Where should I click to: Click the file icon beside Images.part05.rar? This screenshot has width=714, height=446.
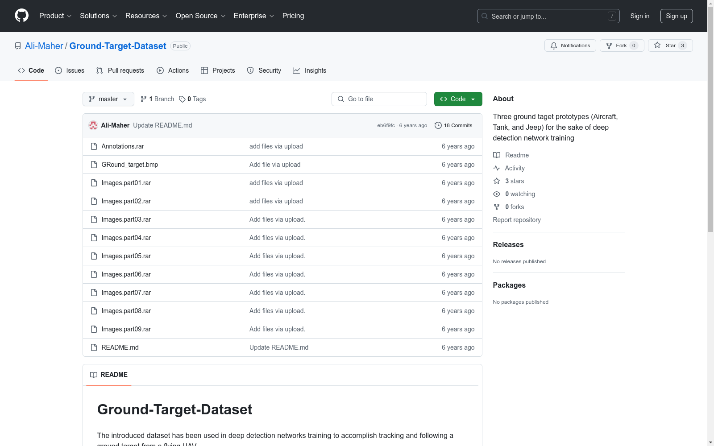point(94,256)
